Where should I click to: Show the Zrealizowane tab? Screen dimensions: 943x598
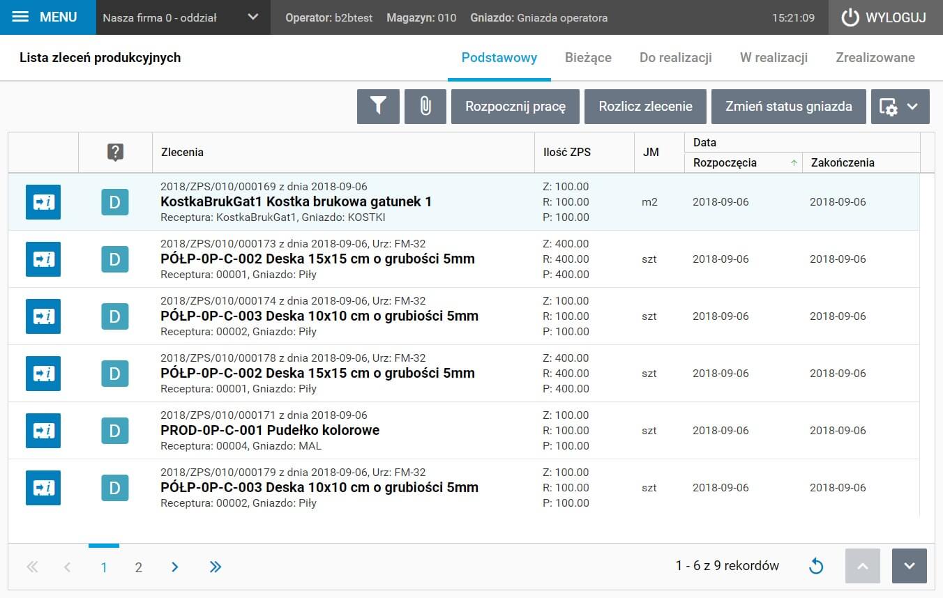(875, 58)
